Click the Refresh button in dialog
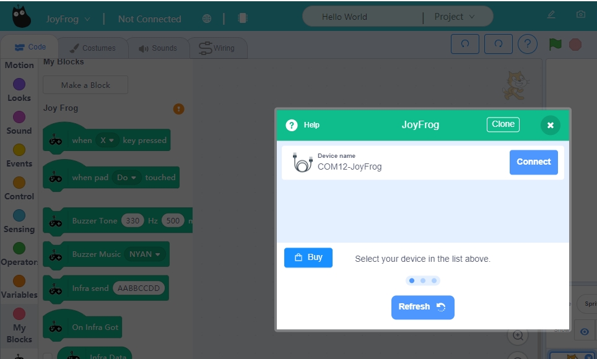 point(422,307)
